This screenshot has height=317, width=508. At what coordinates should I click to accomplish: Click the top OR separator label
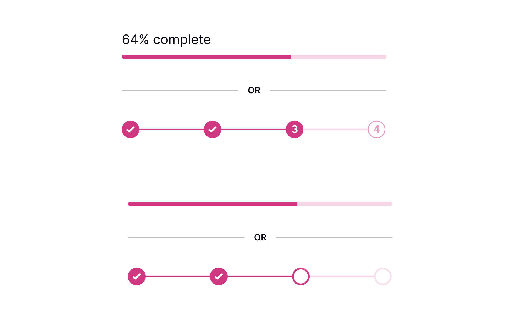click(254, 90)
